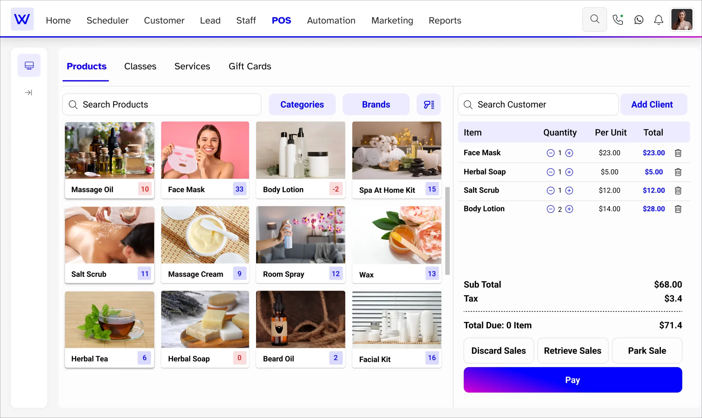Click the phone call icon
This screenshot has height=418, width=702.
point(618,20)
